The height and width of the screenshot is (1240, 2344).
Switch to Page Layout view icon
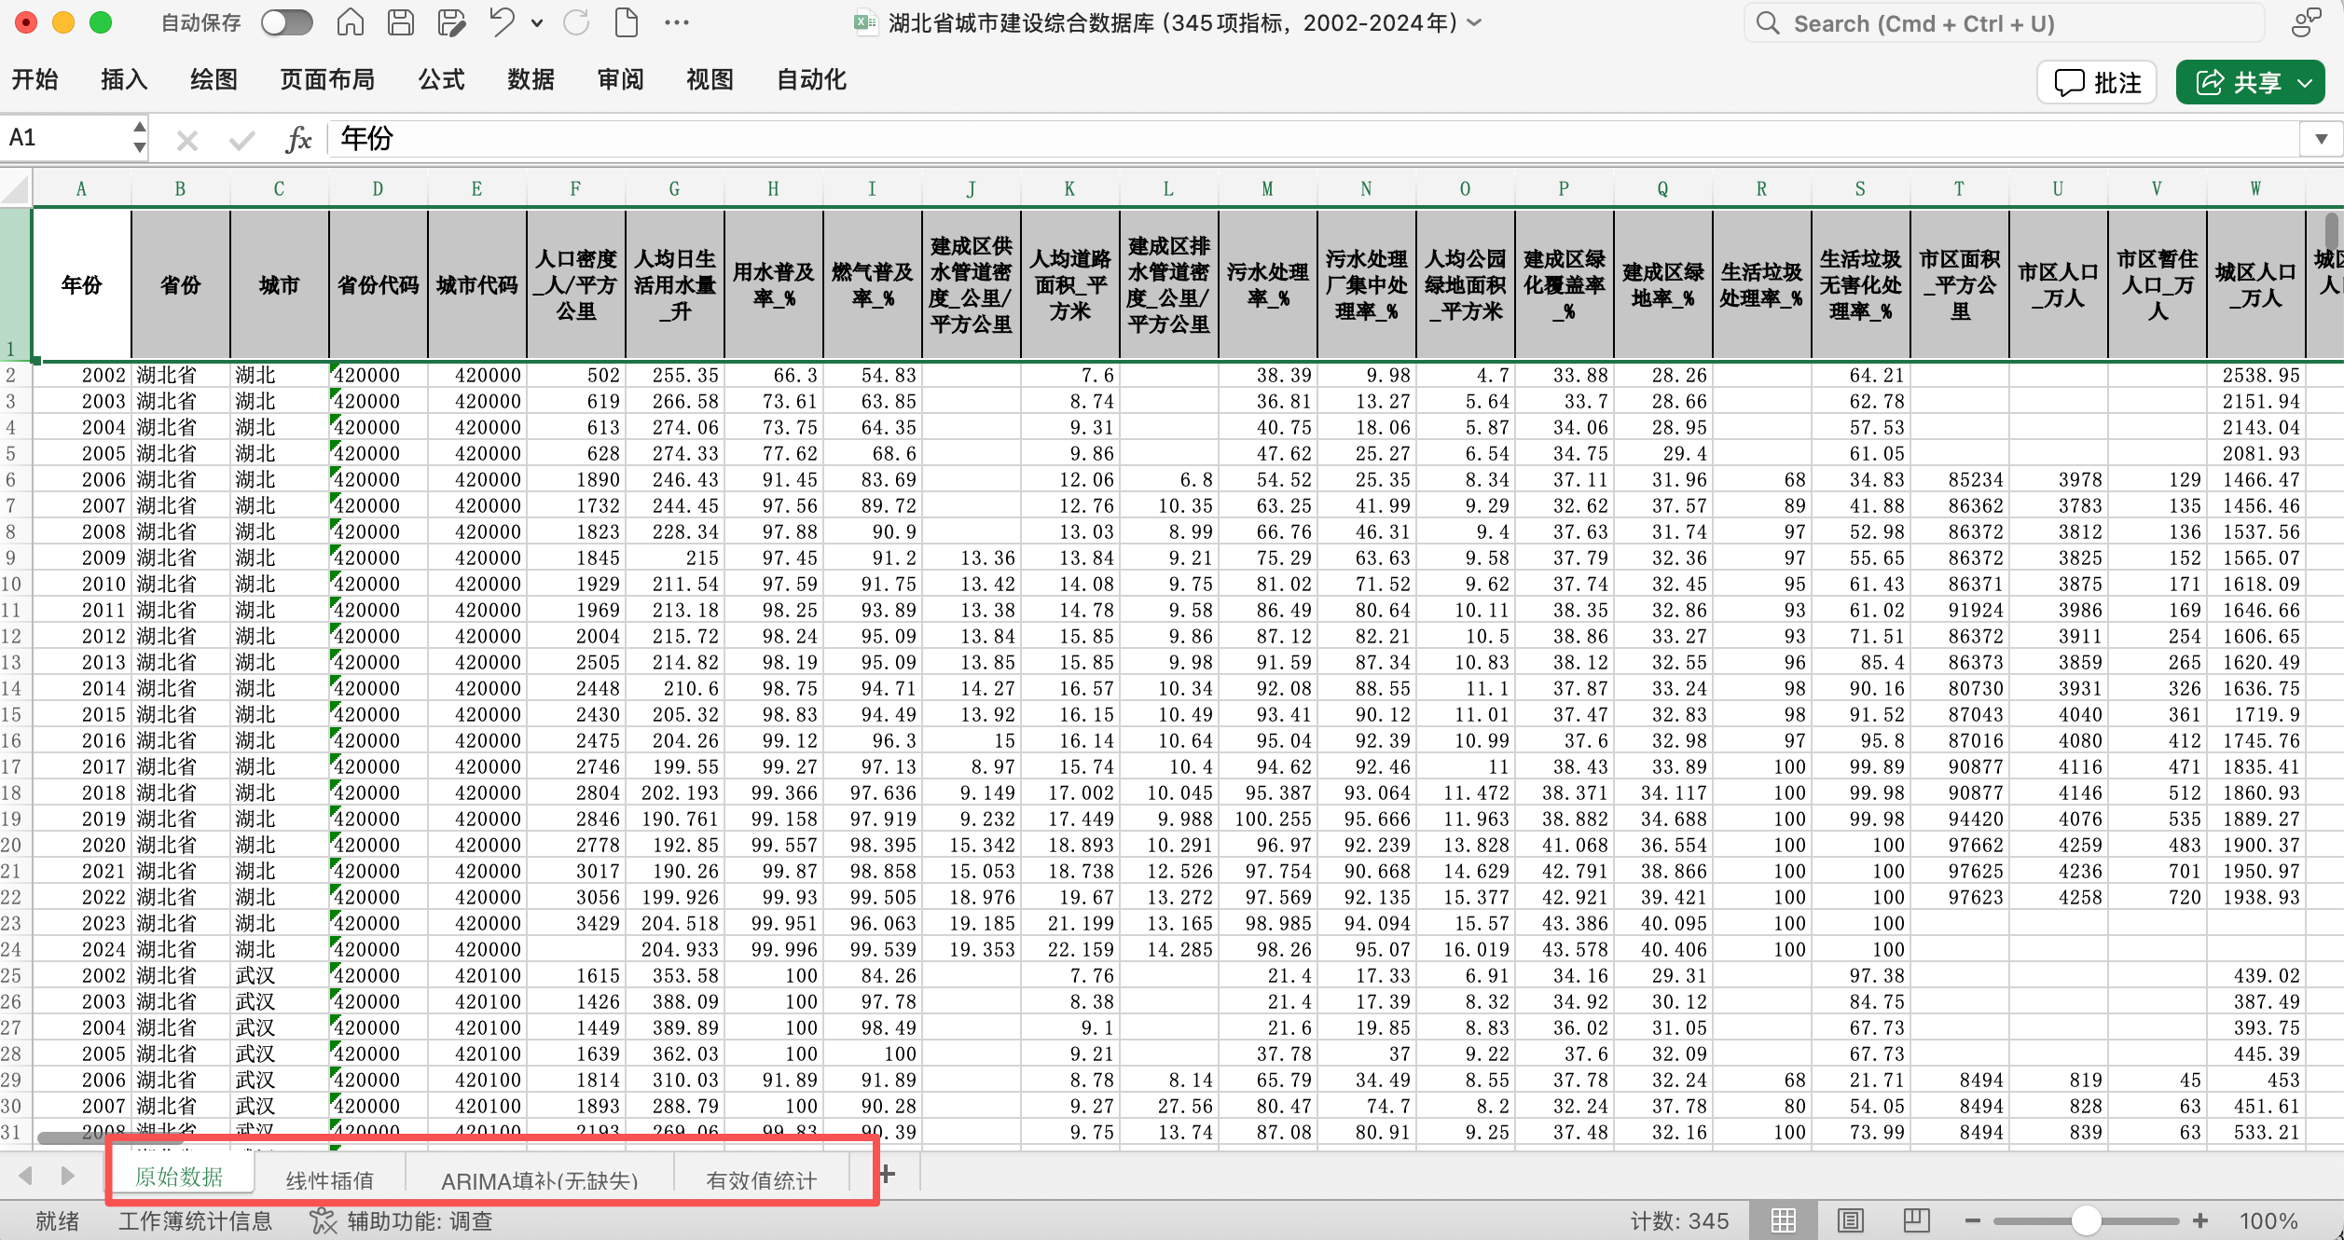coord(1850,1220)
